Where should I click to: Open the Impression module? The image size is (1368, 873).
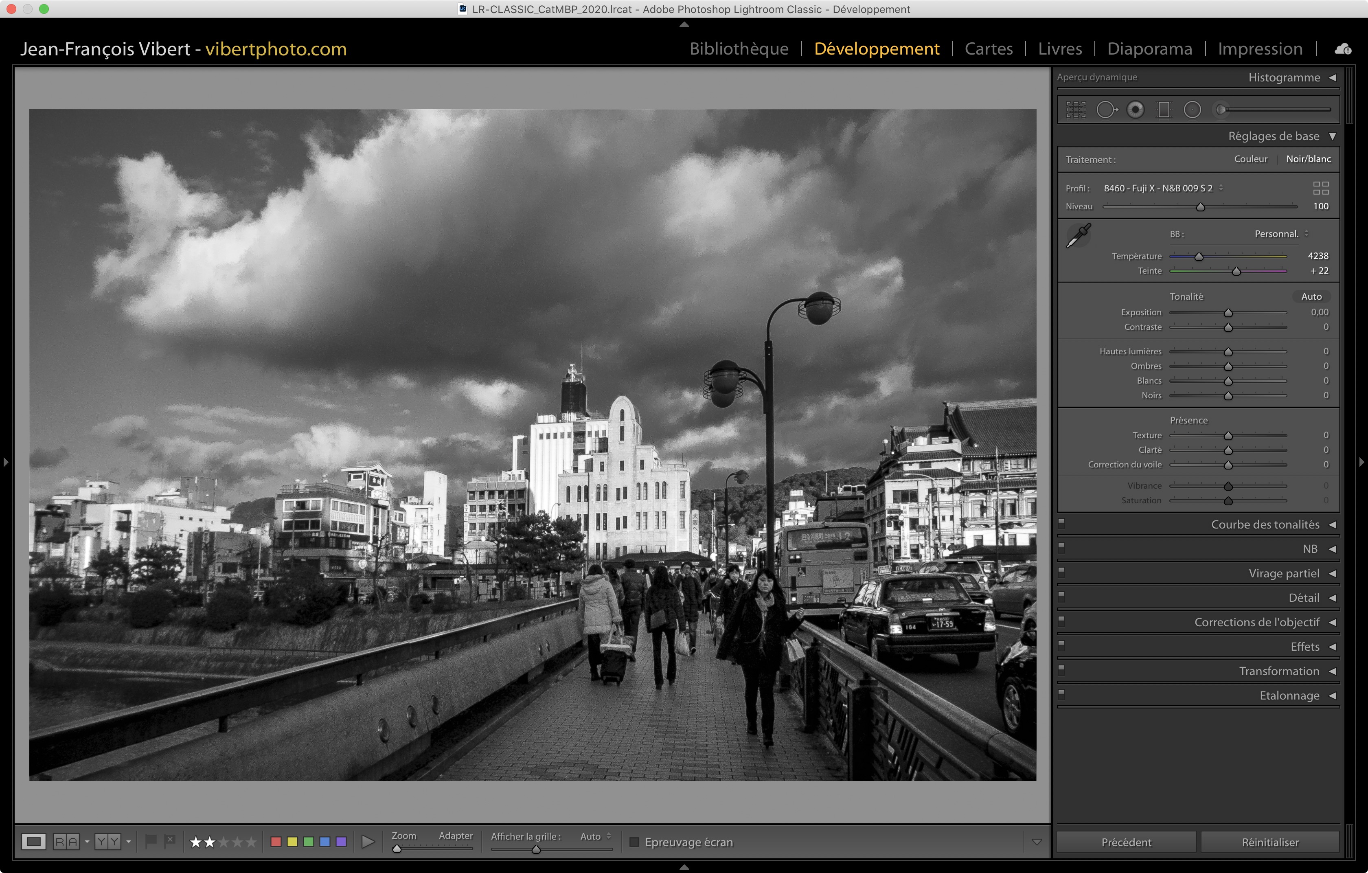coord(1259,49)
